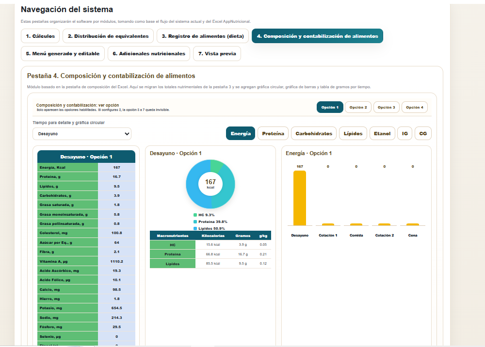Select Opción 1 toggle
Image resolution: width=485 pixels, height=347 pixels.
(330, 107)
